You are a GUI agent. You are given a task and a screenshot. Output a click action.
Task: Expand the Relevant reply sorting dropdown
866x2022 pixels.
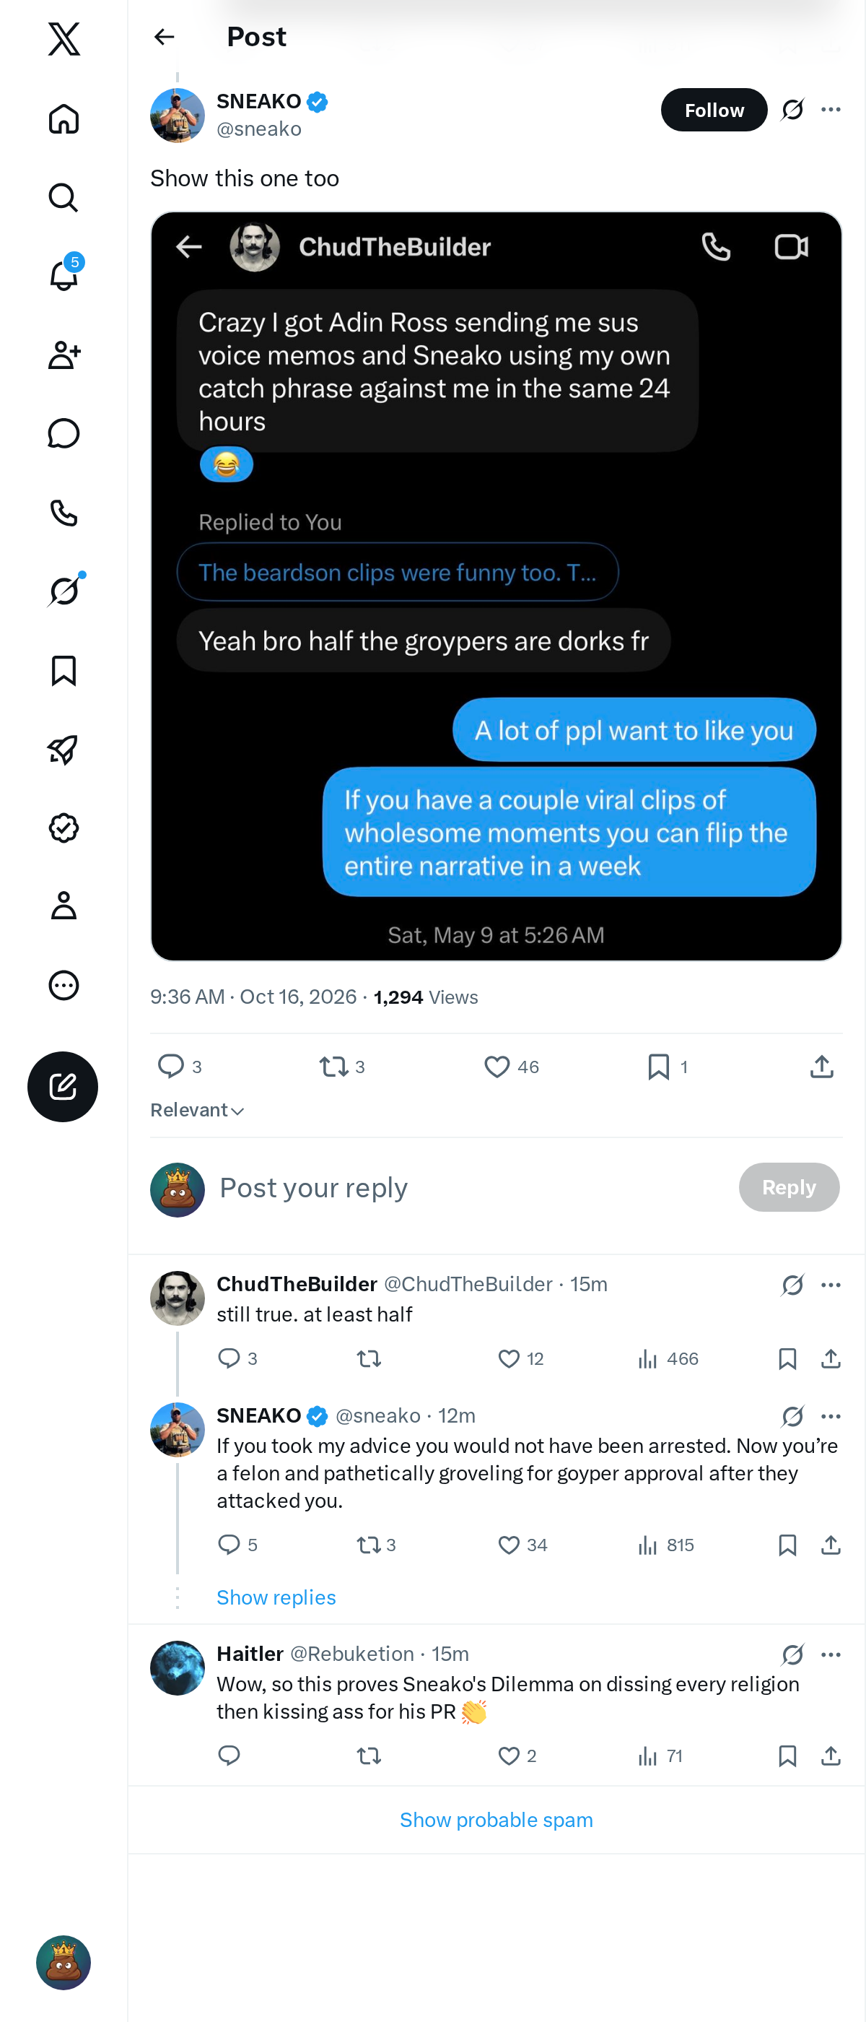(197, 1110)
